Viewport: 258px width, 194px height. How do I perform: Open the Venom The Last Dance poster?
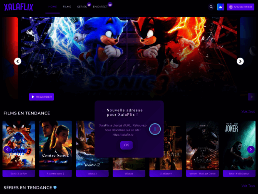click(202, 145)
